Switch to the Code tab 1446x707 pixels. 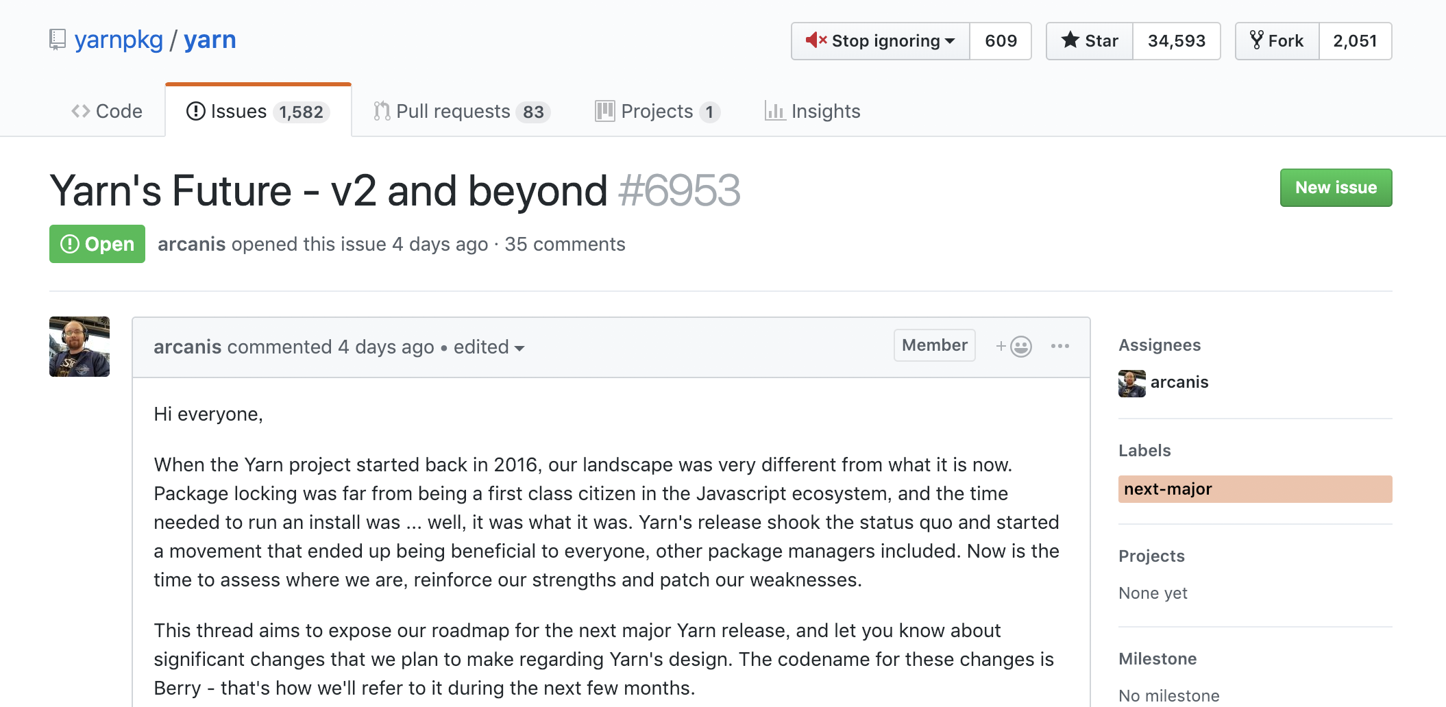pyautogui.click(x=107, y=111)
